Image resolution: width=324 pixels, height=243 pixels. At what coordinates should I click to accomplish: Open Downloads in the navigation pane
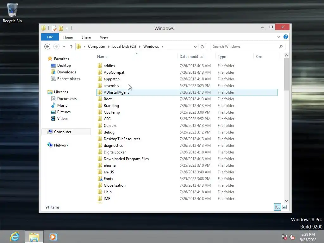click(x=66, y=72)
